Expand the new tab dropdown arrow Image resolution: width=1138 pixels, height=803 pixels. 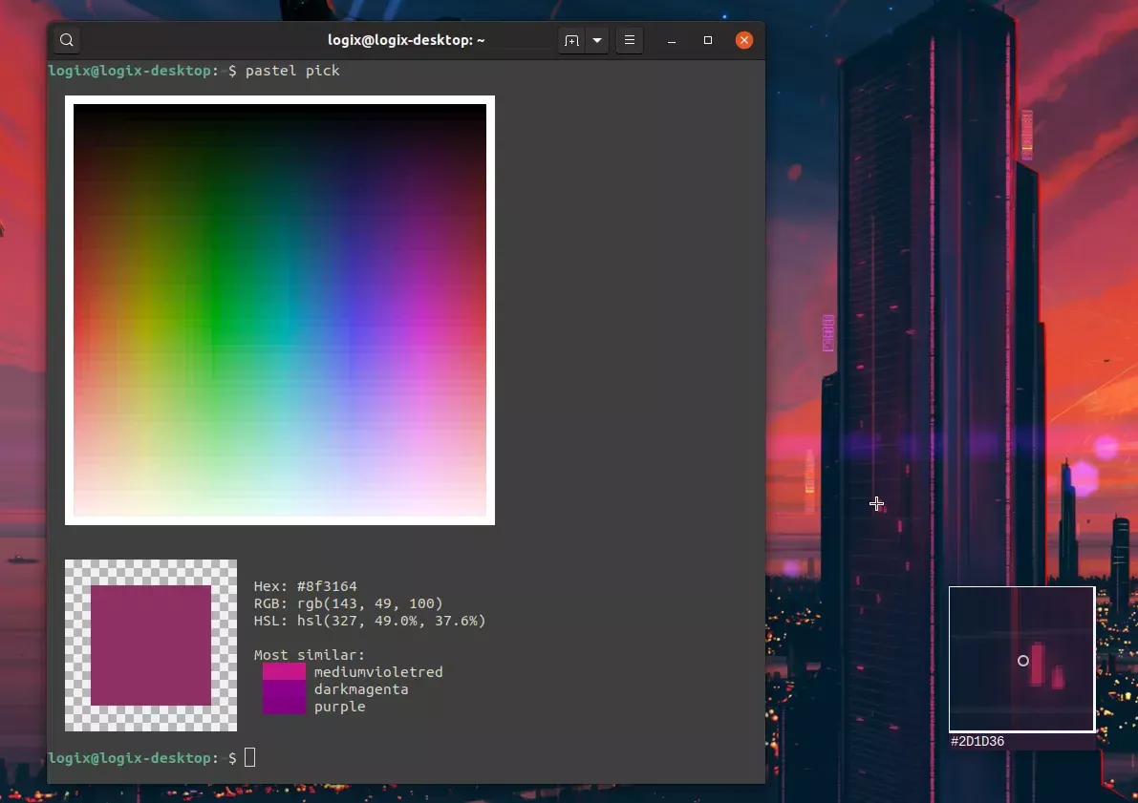[x=597, y=41]
